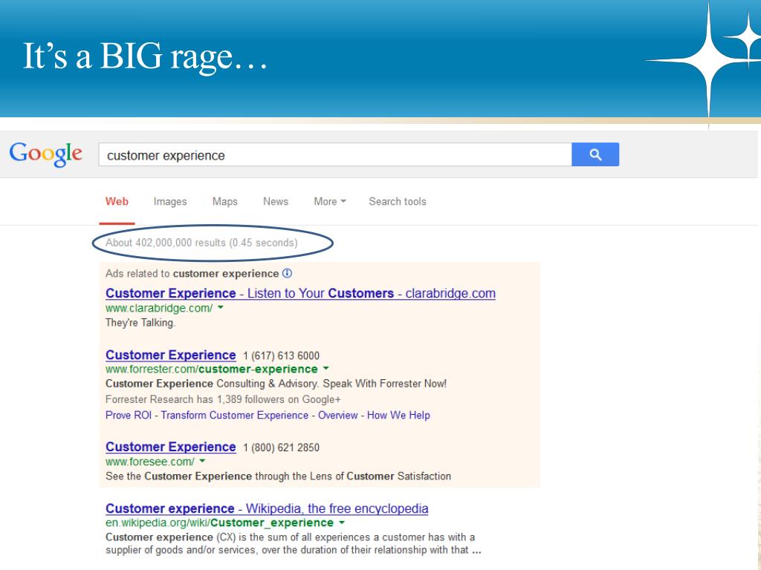
Task: Open Search tools
Action: coord(398,202)
